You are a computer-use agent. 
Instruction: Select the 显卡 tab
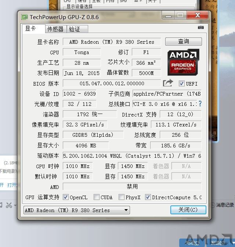34,29
